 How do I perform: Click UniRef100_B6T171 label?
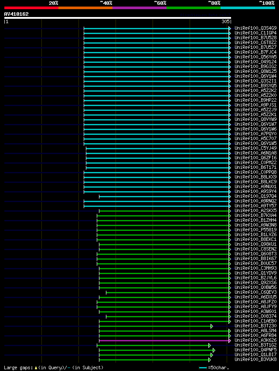tap(255, 167)
